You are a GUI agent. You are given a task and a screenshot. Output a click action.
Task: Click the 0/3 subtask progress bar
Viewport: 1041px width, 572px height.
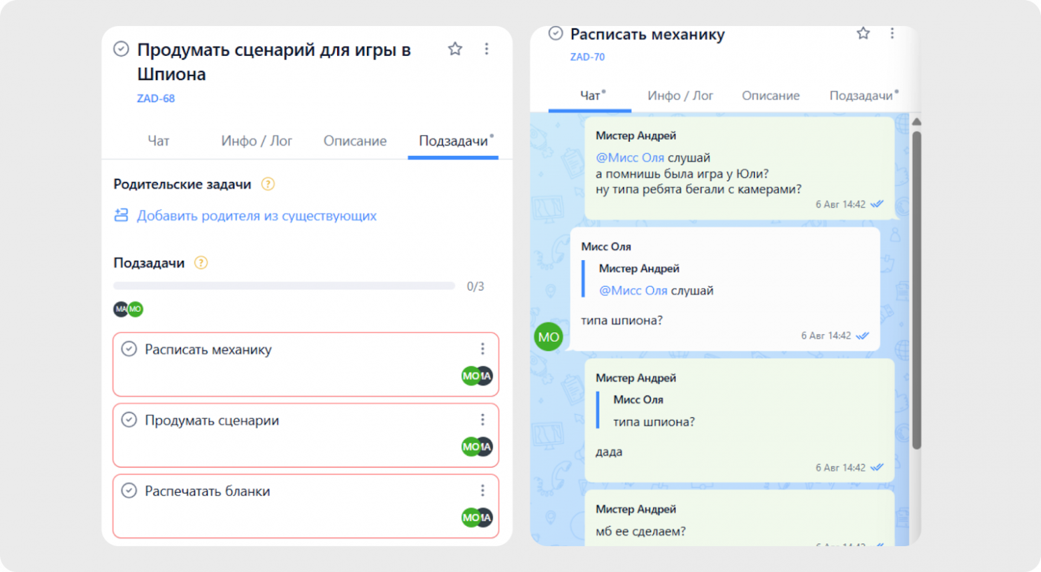284,285
